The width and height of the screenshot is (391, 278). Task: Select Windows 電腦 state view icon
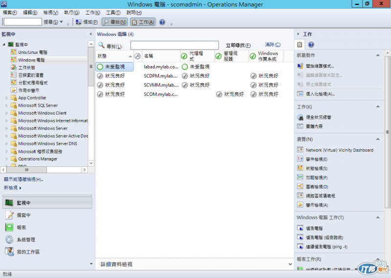coord(14,60)
